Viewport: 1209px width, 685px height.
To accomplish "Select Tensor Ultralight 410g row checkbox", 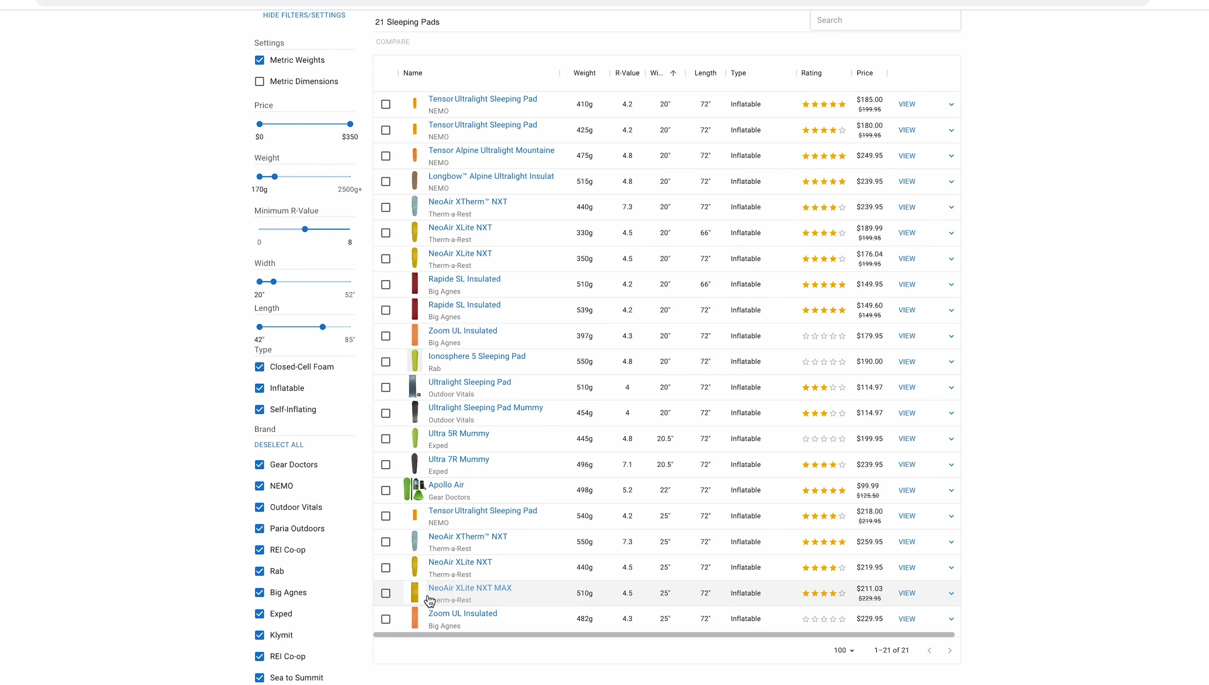I will coord(386,104).
